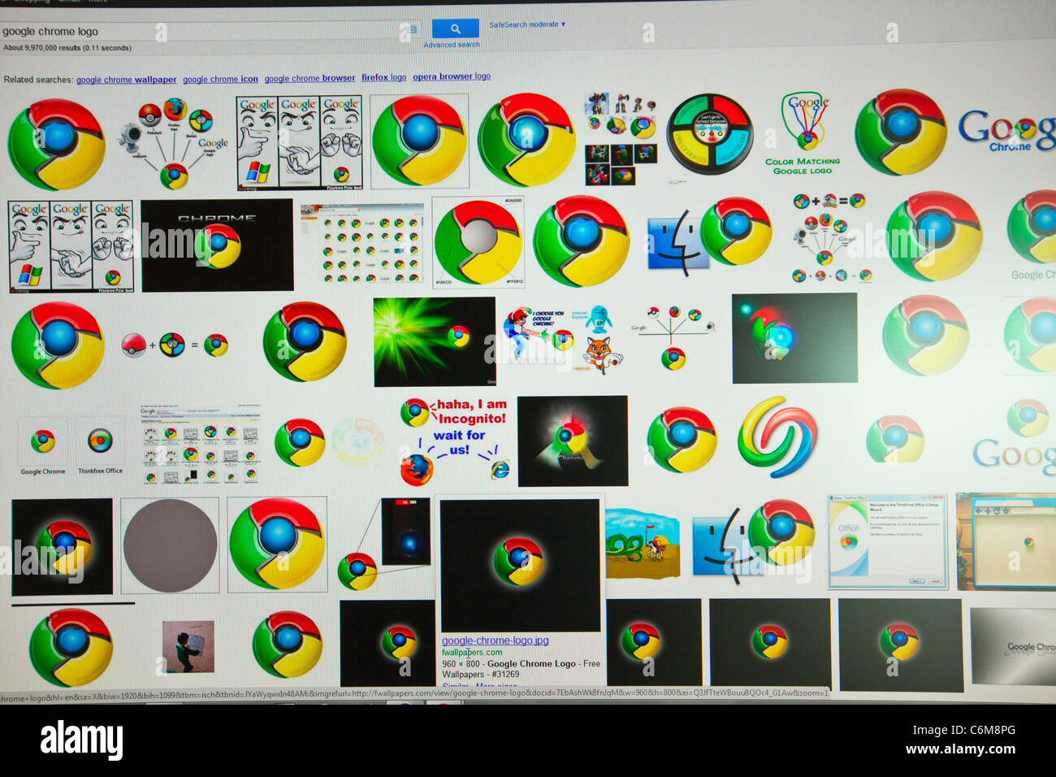
Task: Open the 'haha, I am Incognito!' image
Action: tap(454, 440)
